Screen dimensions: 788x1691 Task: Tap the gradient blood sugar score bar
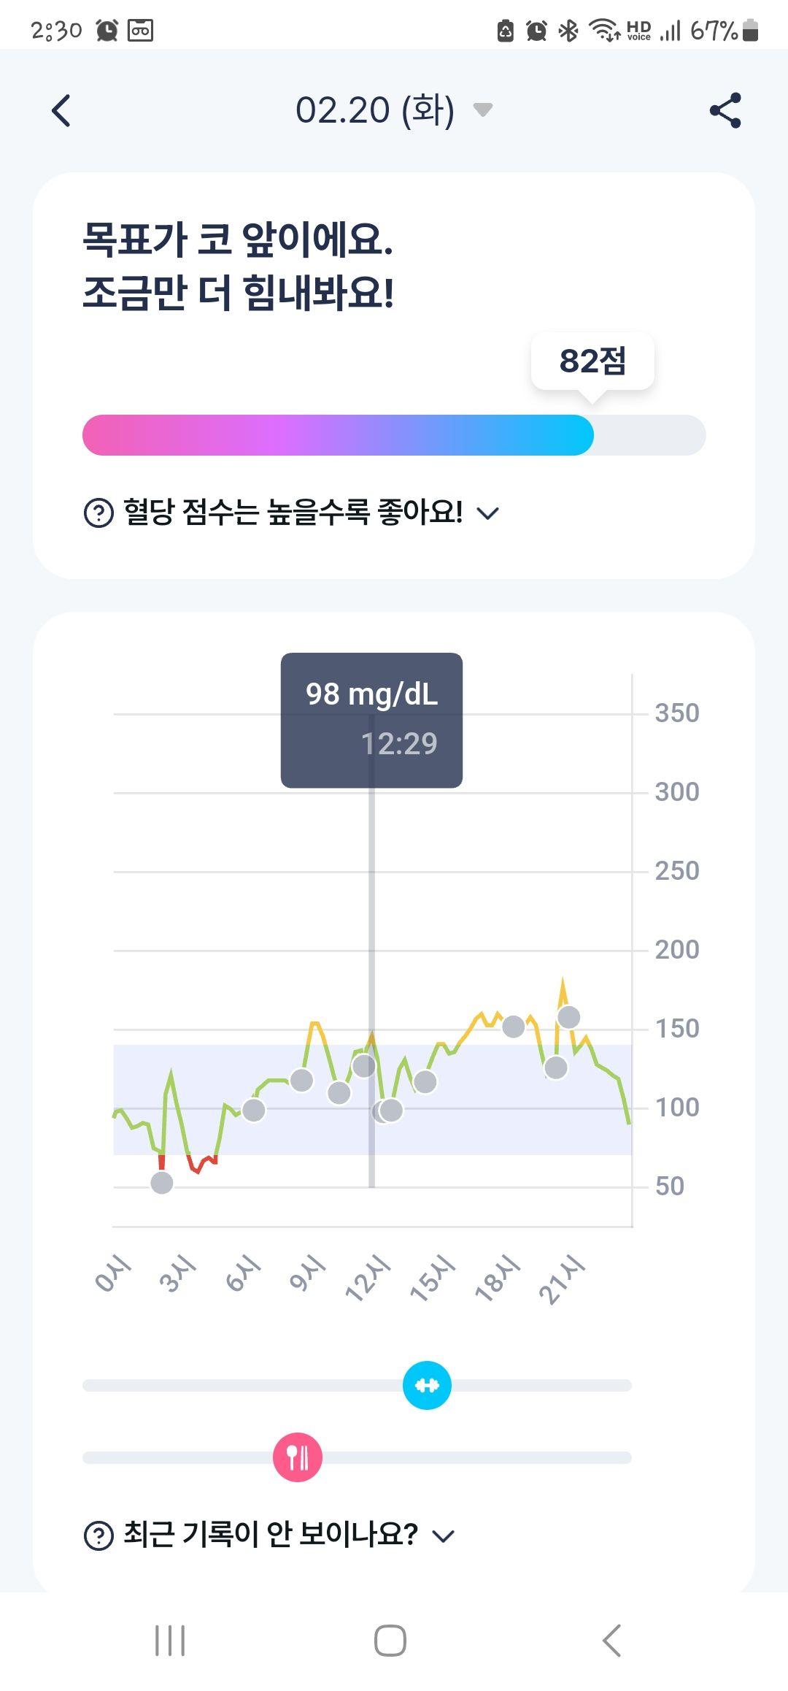tap(394, 435)
